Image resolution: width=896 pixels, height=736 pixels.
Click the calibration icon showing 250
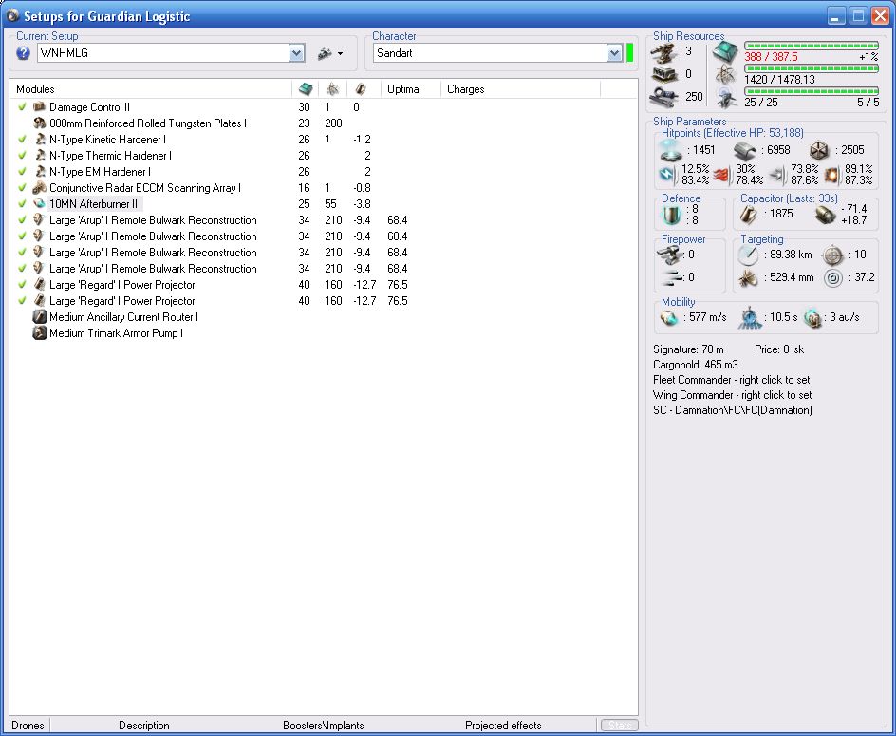click(x=664, y=96)
